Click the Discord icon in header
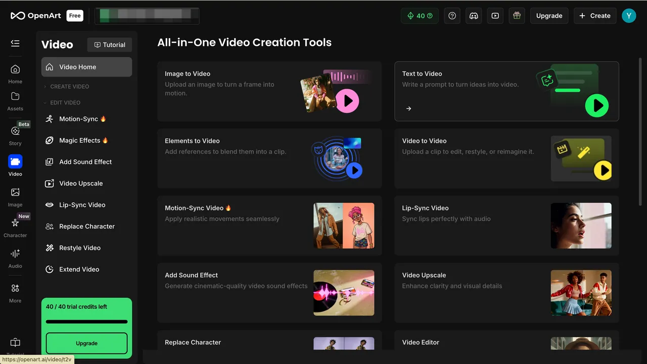Image resolution: width=647 pixels, height=364 pixels. 474,16
